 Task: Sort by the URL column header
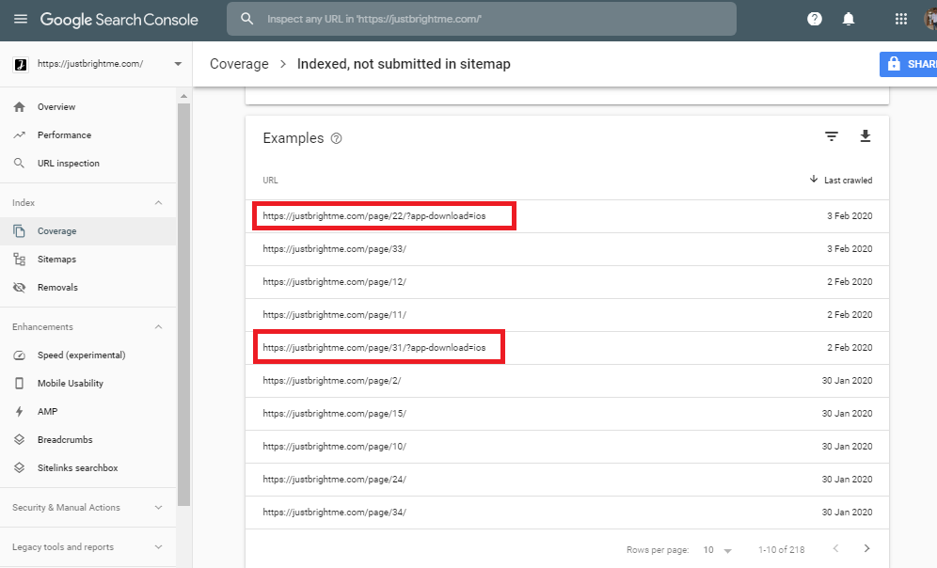point(270,181)
